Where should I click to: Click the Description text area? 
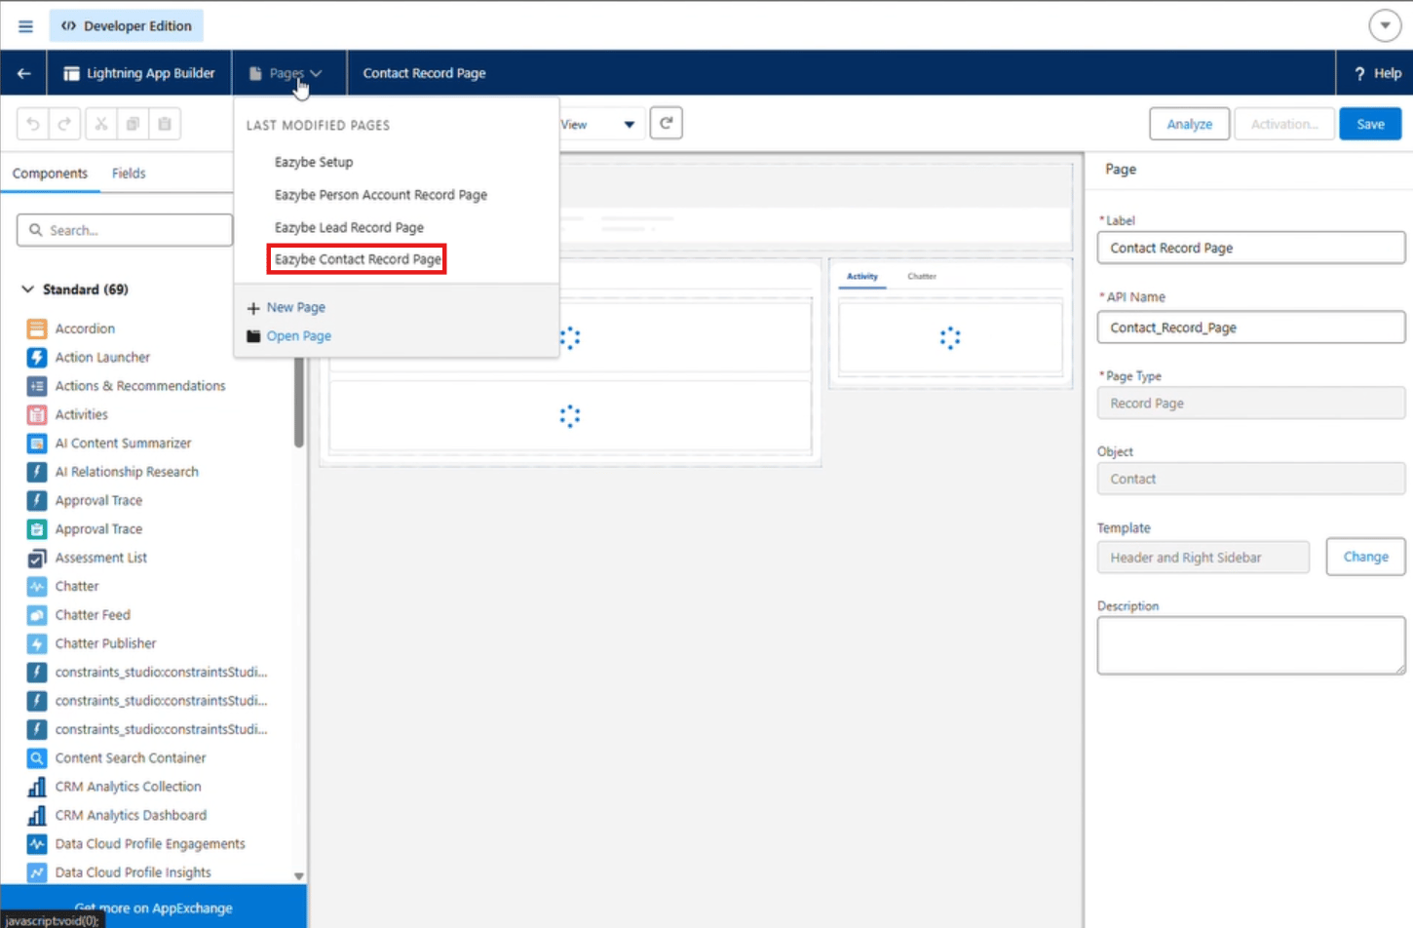click(1251, 645)
